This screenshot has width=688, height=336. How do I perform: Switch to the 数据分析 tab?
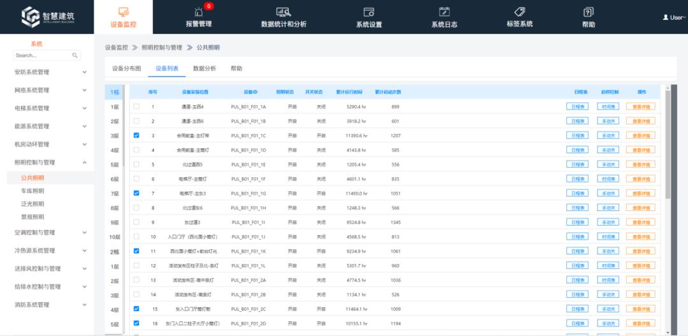pos(204,68)
